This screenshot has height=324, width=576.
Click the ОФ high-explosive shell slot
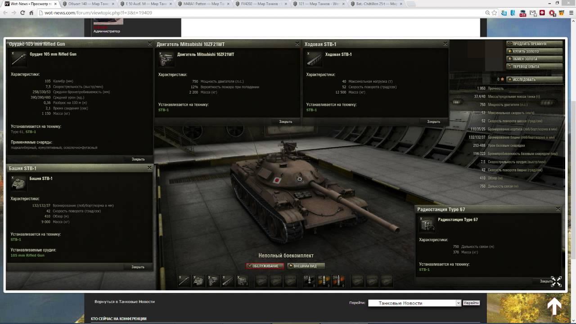[x=338, y=281]
